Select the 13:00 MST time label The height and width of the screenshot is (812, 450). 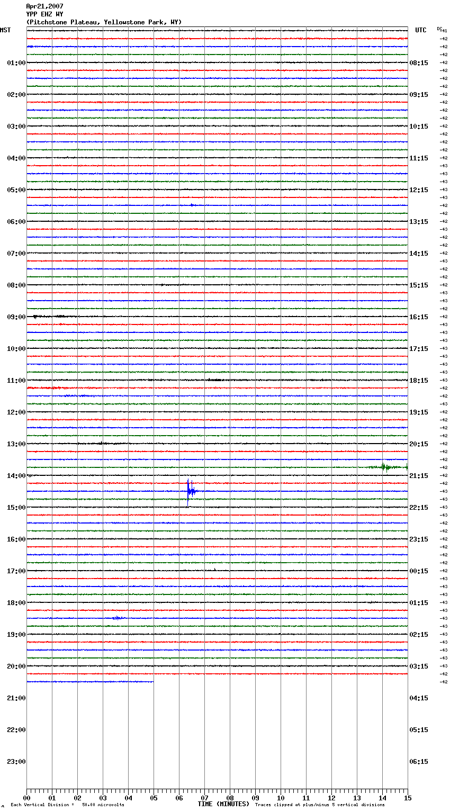tap(16, 444)
